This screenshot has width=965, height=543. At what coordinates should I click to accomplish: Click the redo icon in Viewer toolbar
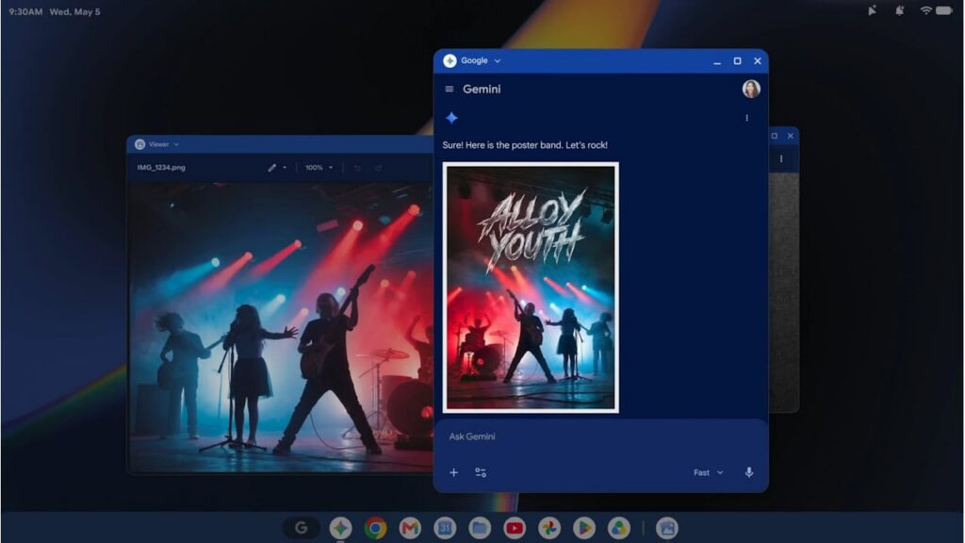click(x=378, y=168)
